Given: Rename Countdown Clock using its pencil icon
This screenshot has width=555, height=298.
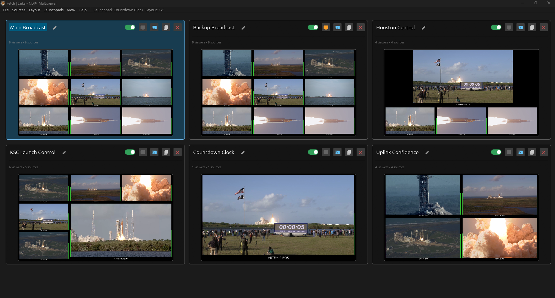Looking at the screenshot, I should click(242, 153).
